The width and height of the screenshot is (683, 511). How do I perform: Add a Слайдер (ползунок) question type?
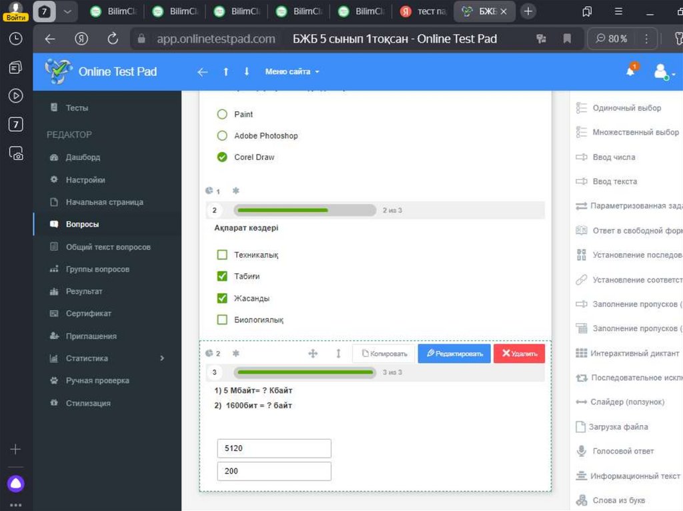(620, 402)
